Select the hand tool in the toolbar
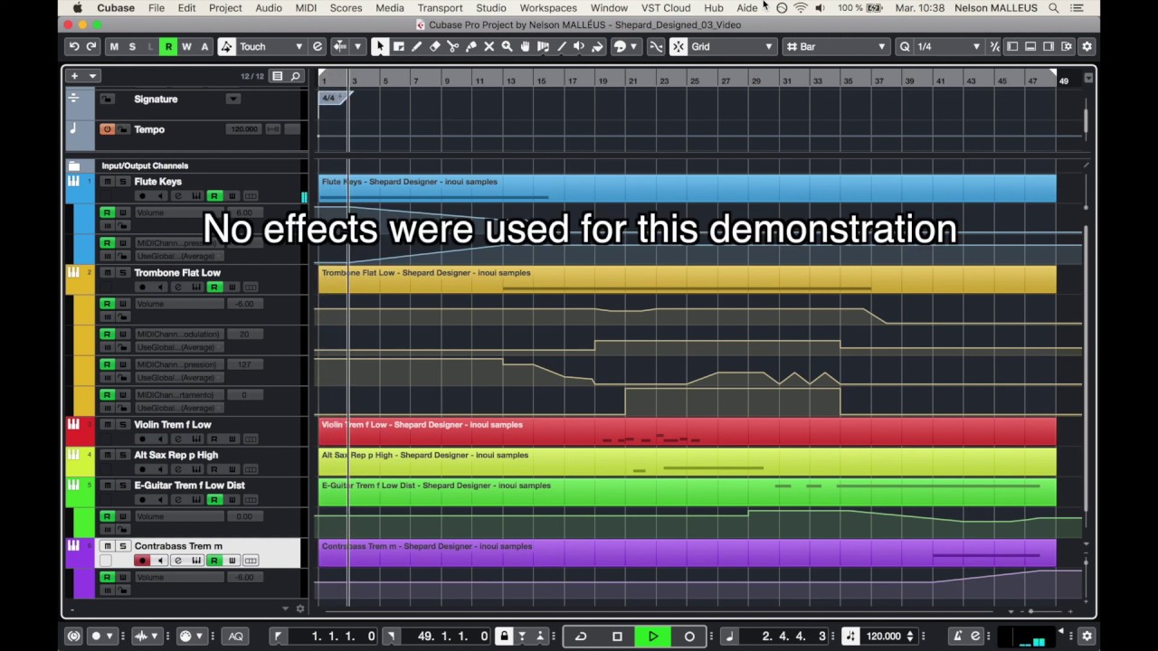The image size is (1158, 651). tap(525, 47)
